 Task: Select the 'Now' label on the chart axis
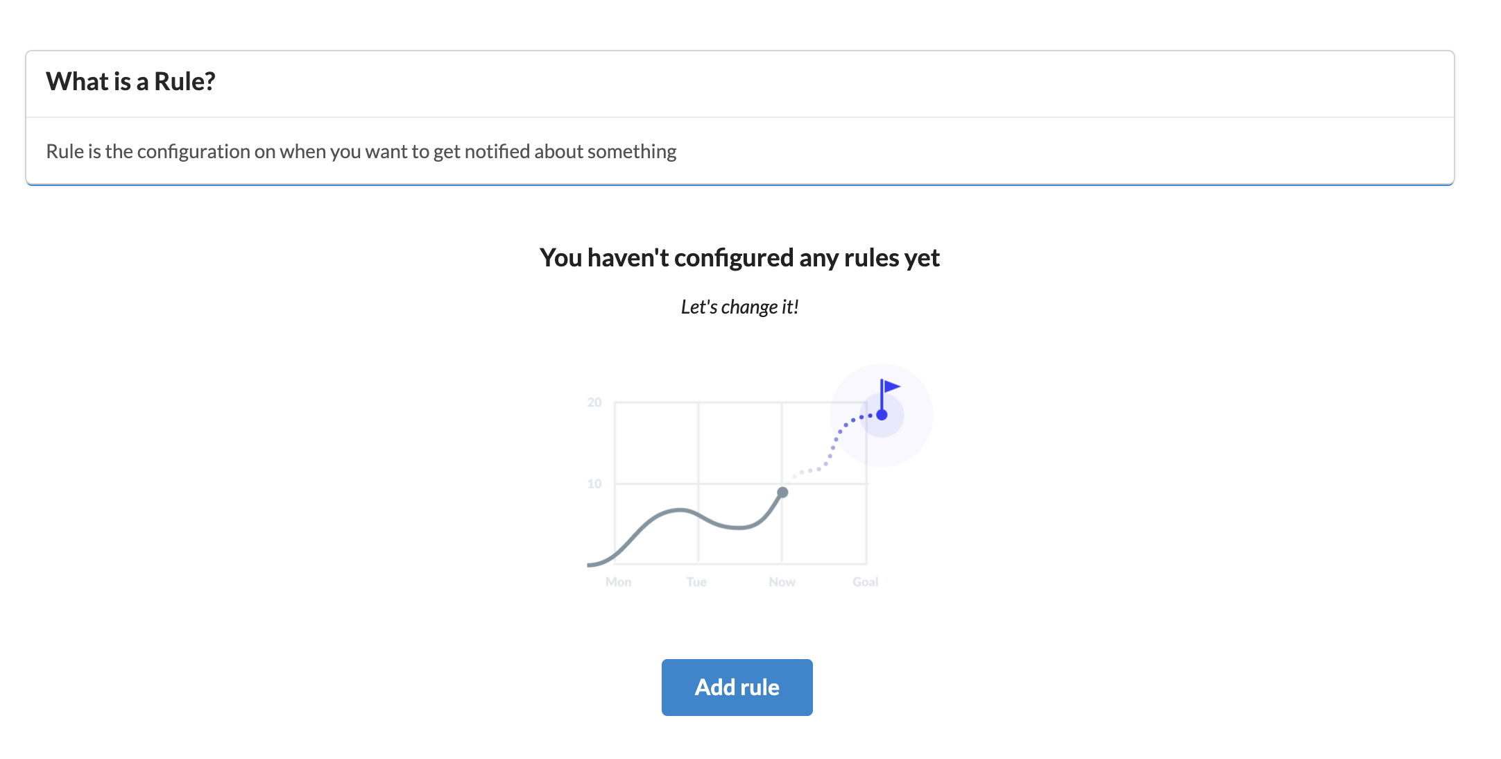coord(782,581)
